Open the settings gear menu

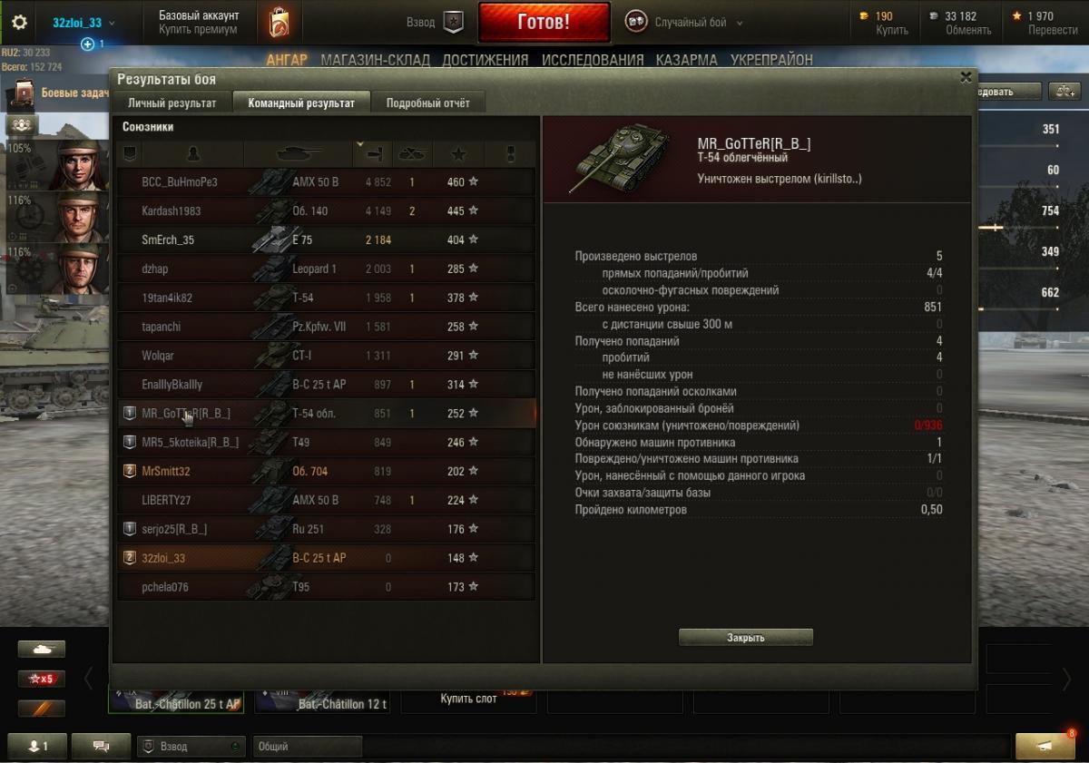pos(19,23)
